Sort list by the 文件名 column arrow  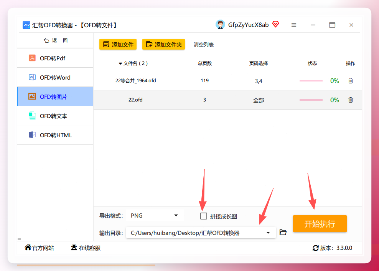point(120,64)
